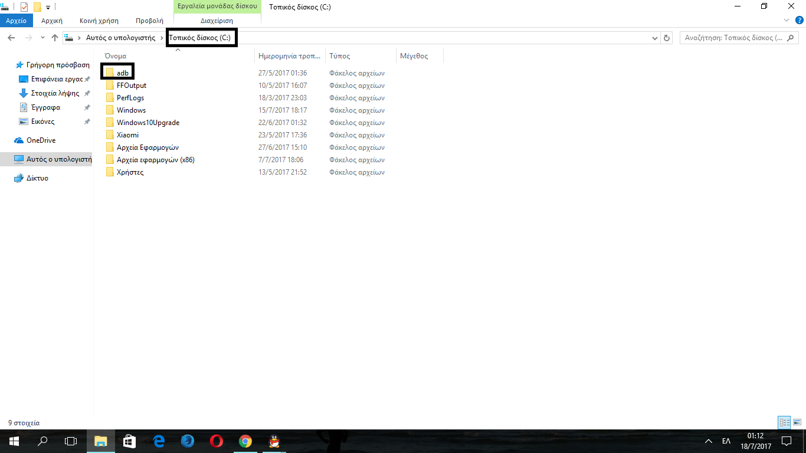Open Firefox from the taskbar

[x=188, y=441]
